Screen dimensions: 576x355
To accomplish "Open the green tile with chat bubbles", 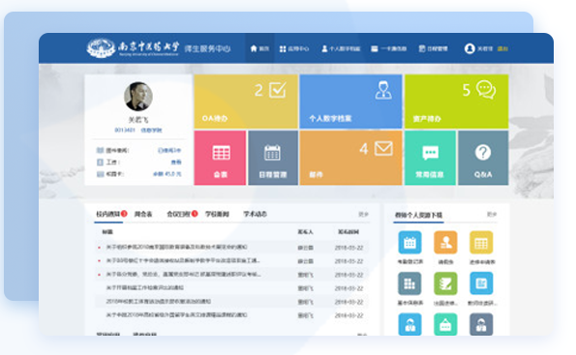I will tap(456, 102).
